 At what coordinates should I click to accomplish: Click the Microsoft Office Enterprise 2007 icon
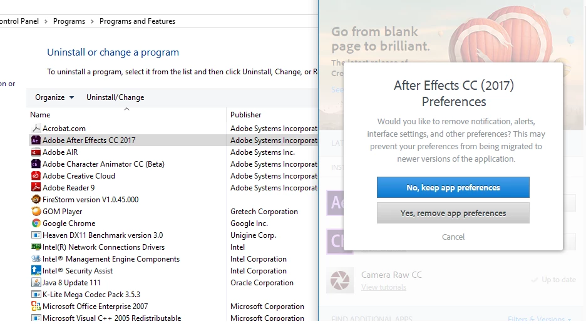click(36, 307)
